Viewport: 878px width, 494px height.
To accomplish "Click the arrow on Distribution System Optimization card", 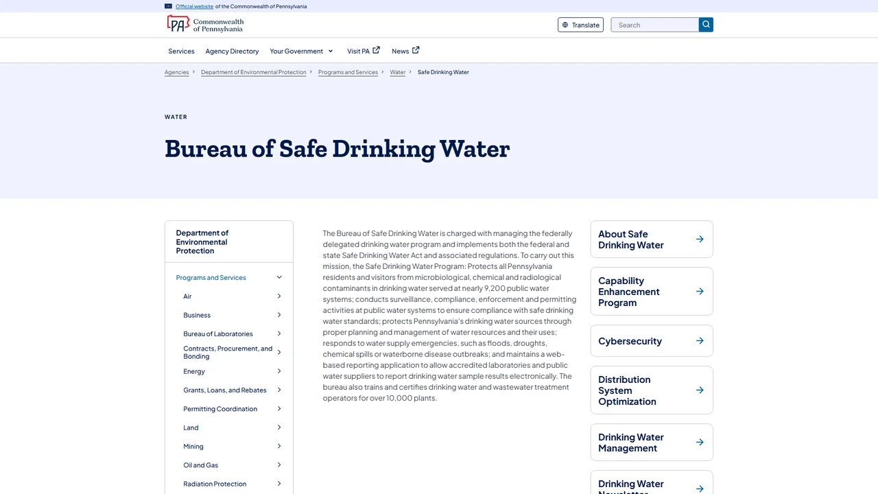I will 700,390.
